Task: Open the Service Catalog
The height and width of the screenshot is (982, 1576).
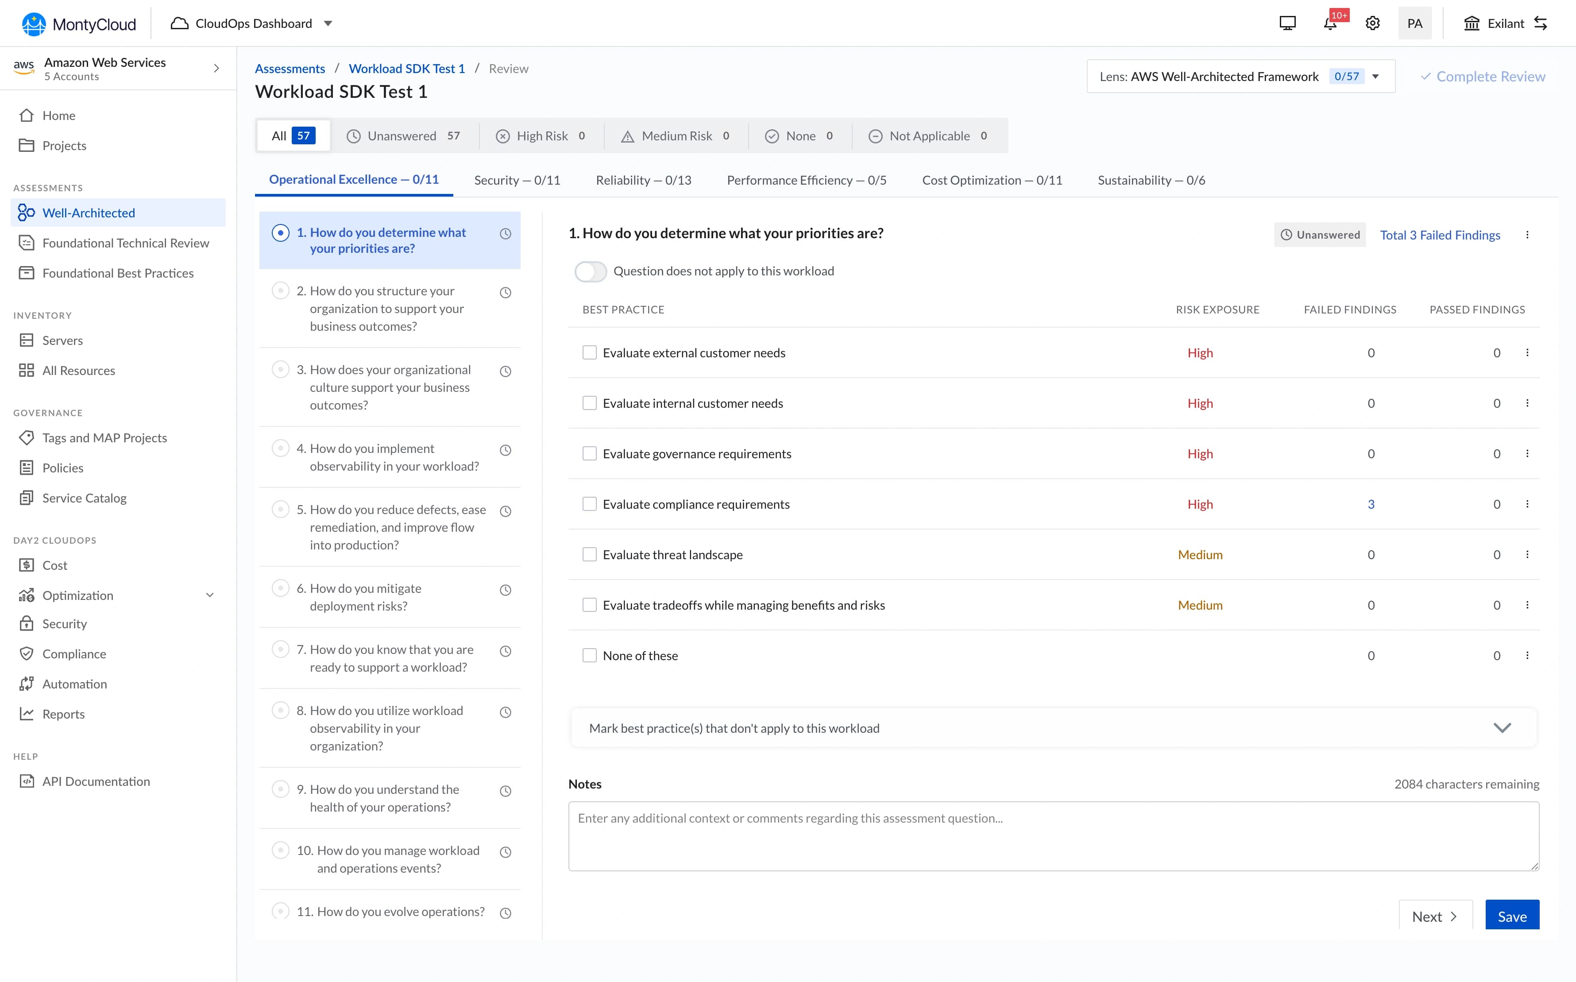Action: [x=85, y=498]
